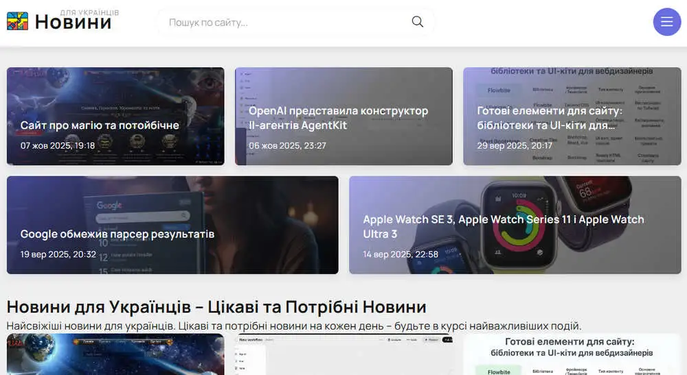Open Готові елементи для сайту article card
687x375 pixels.
click(572, 117)
